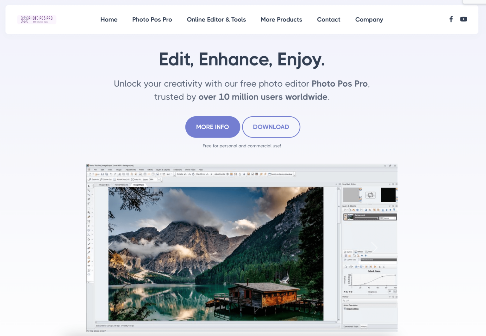Open the YouTube channel from the header
Screen dimensions: 486x336
(x=463, y=19)
